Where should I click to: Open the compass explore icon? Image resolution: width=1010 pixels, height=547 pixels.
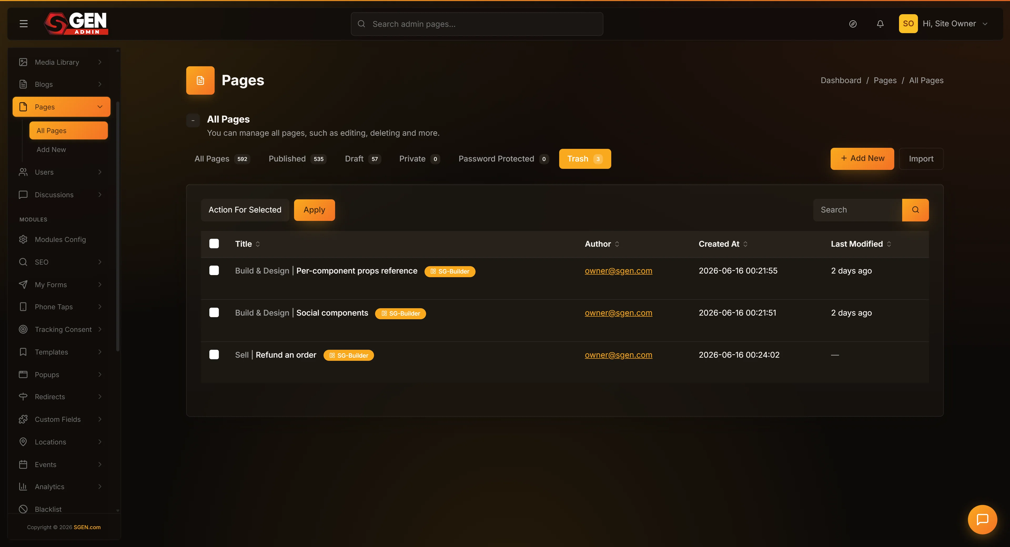pos(853,24)
